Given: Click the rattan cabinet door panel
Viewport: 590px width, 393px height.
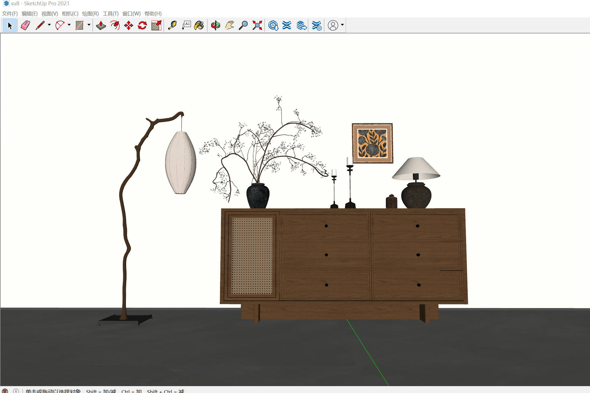Looking at the screenshot, I should coord(252,256).
